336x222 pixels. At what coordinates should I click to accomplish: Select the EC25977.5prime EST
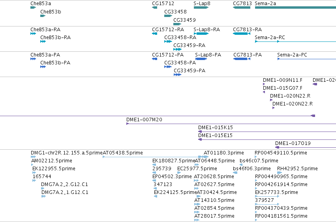(179, 173)
